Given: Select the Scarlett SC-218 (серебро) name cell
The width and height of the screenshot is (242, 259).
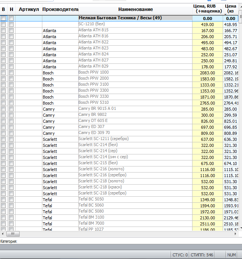Looking at the screenshot, I should pos(135,193).
